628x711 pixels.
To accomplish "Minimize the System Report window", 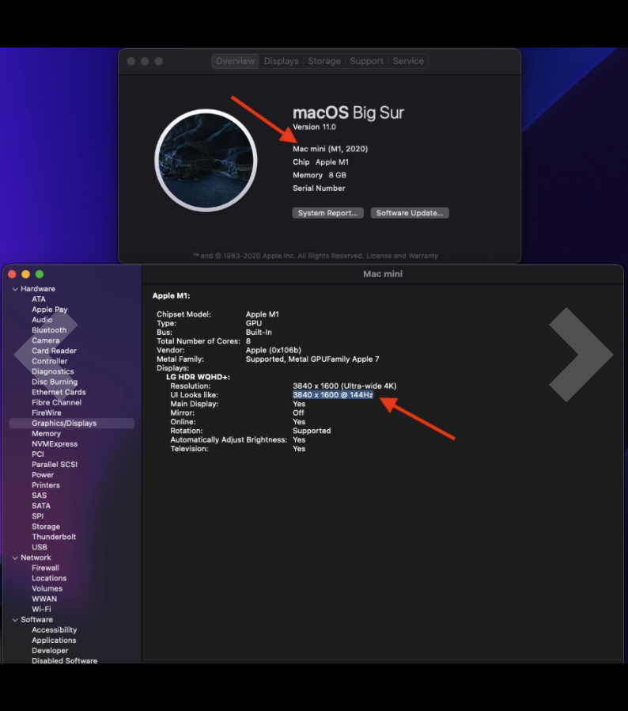I will point(26,274).
